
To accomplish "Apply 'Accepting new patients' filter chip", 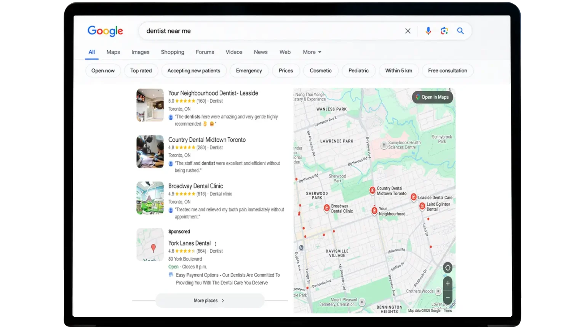I will [194, 70].
